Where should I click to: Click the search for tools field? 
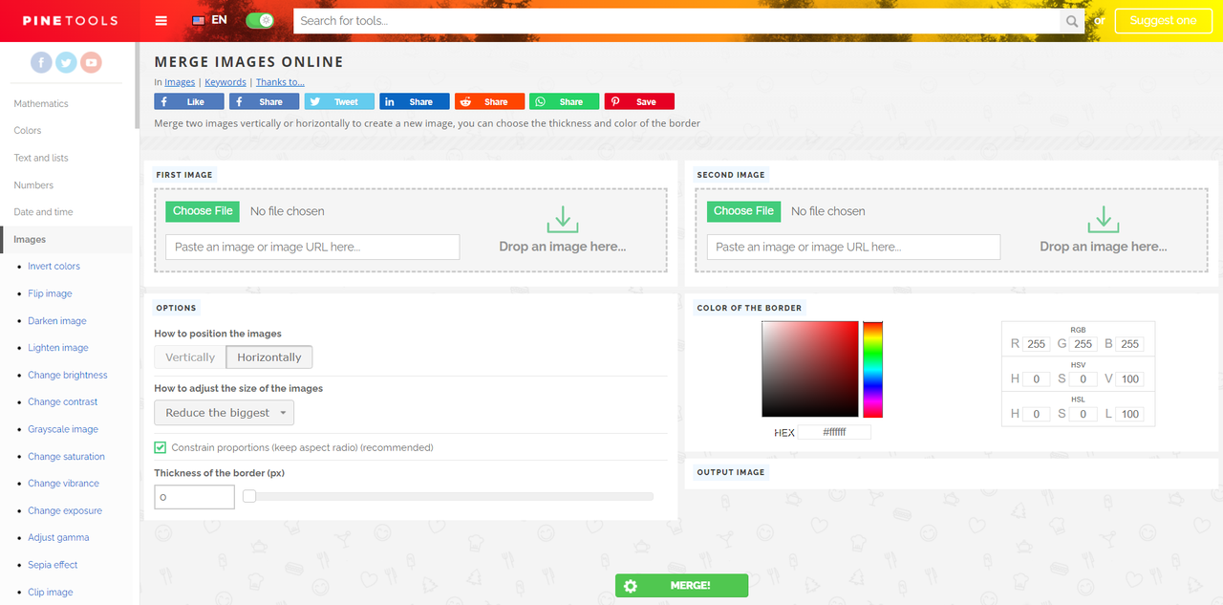tap(676, 21)
